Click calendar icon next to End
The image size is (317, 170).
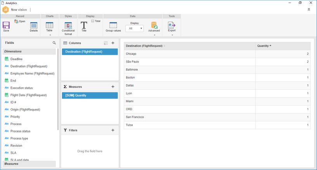coord(7,80)
